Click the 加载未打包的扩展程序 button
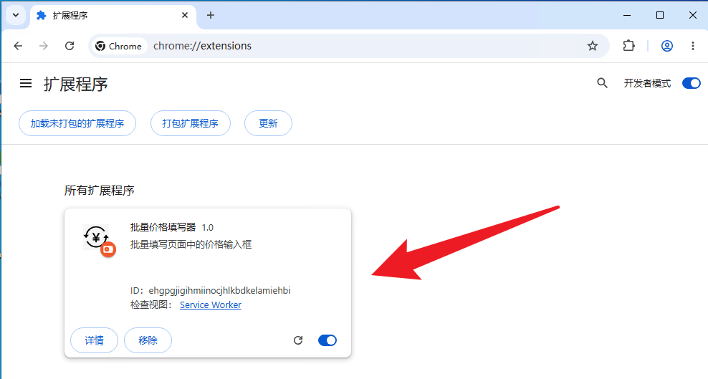 pos(77,123)
